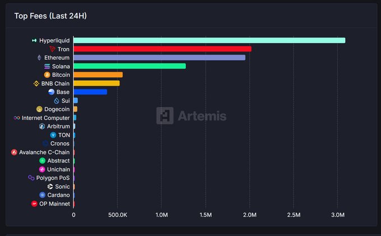Viewport: 381px width, 236px height.
Task: Select the orange Bitcoin fees bar
Action: pyautogui.click(x=98, y=75)
